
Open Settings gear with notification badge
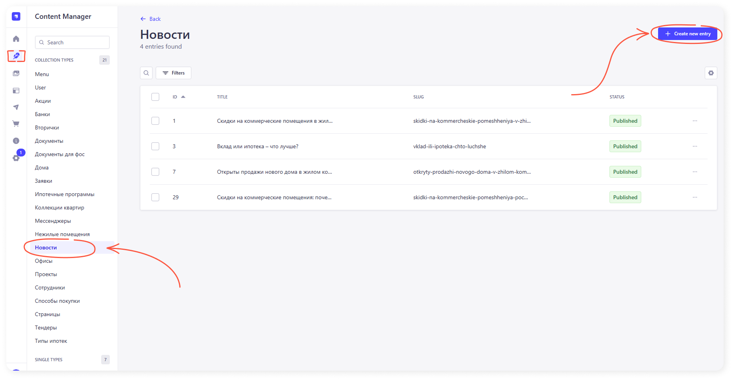16,158
